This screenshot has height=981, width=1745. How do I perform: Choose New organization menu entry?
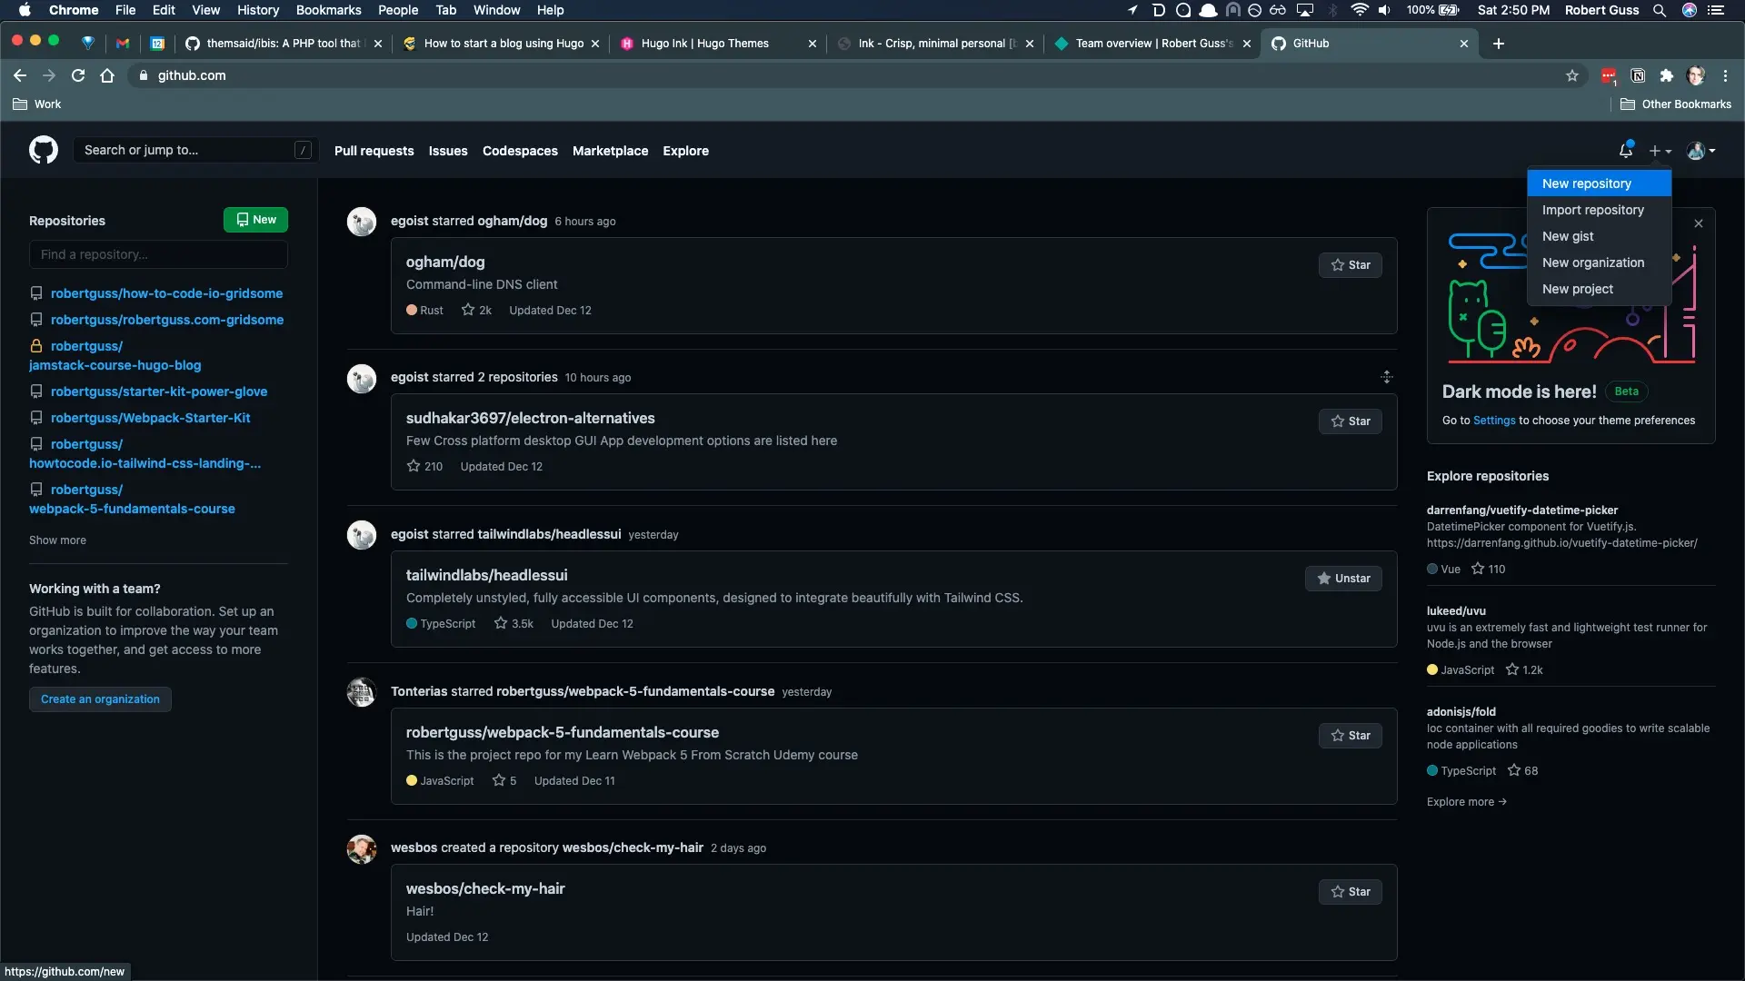click(x=1599, y=263)
